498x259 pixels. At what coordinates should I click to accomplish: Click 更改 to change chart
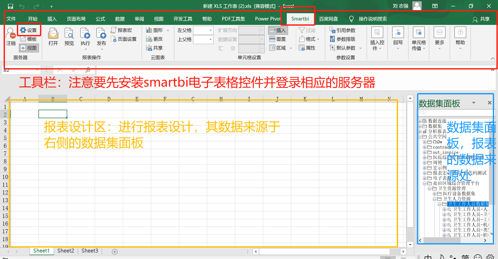tap(154, 39)
